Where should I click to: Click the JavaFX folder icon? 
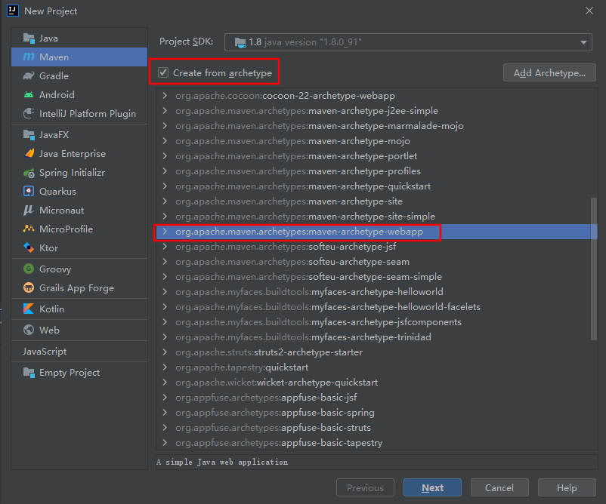[29, 135]
